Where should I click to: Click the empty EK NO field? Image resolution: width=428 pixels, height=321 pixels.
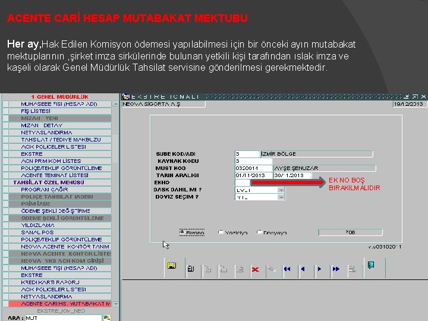click(x=243, y=182)
